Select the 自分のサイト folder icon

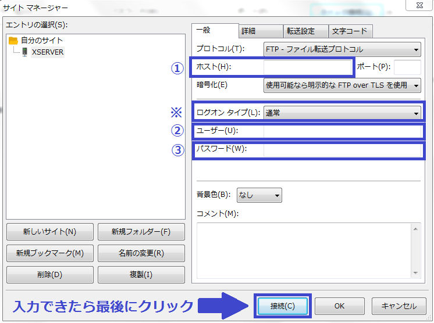[13, 41]
